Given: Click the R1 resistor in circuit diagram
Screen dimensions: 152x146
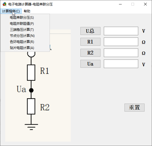Looking at the screenshot, I should [31, 73].
